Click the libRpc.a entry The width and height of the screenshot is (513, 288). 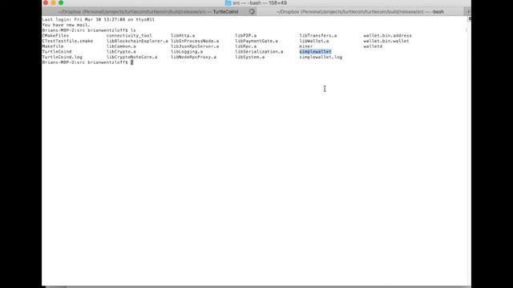(246, 46)
